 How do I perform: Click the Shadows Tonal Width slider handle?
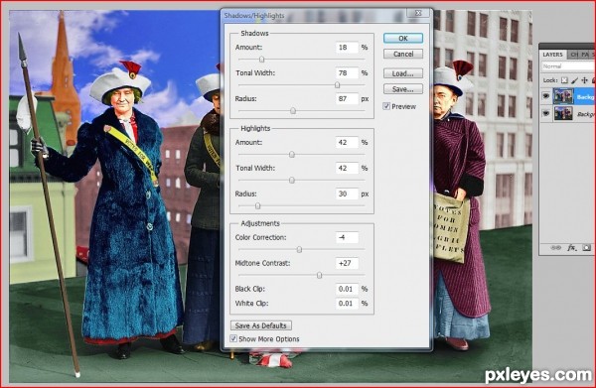(337, 85)
